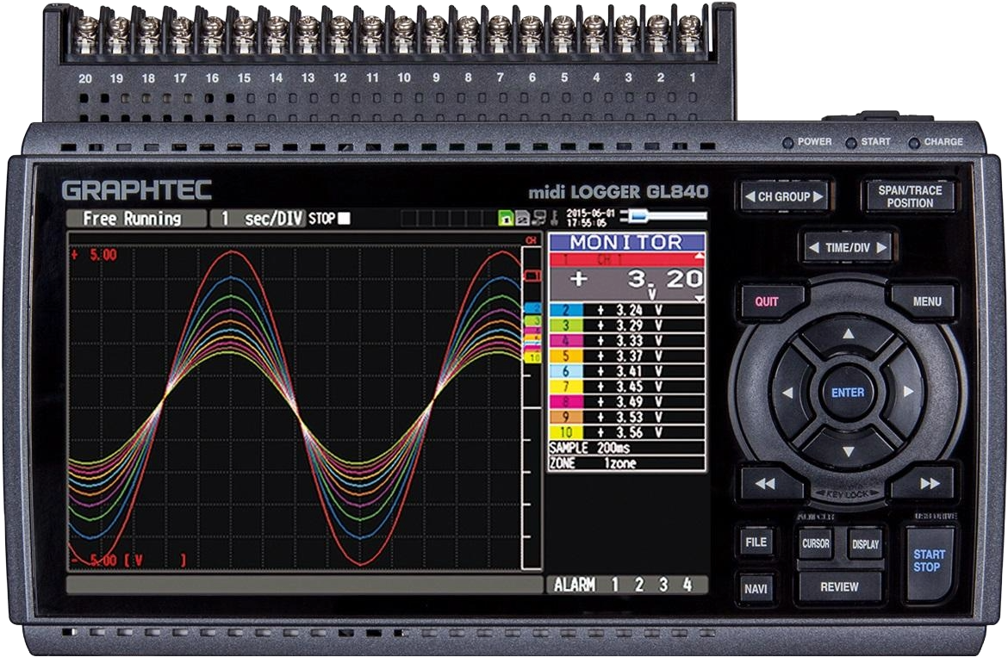Push the MENU key
1008x657 pixels.
926,301
